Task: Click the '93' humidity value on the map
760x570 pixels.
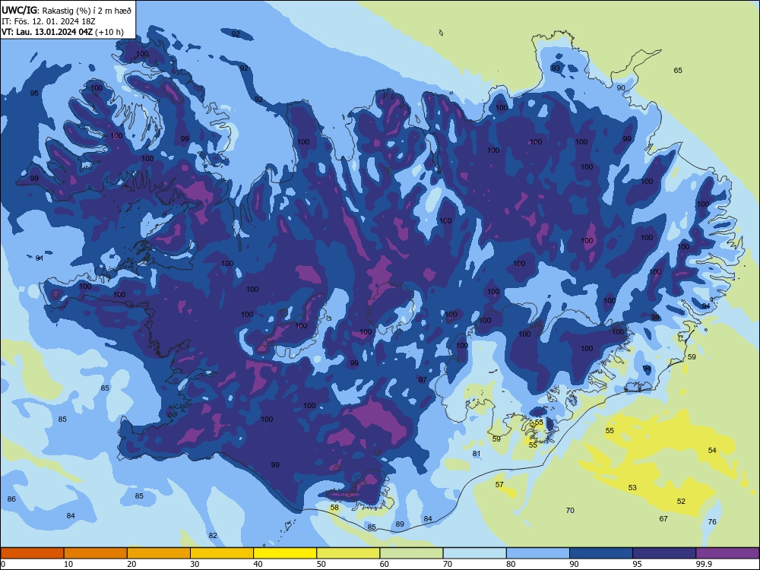Action: point(556,68)
